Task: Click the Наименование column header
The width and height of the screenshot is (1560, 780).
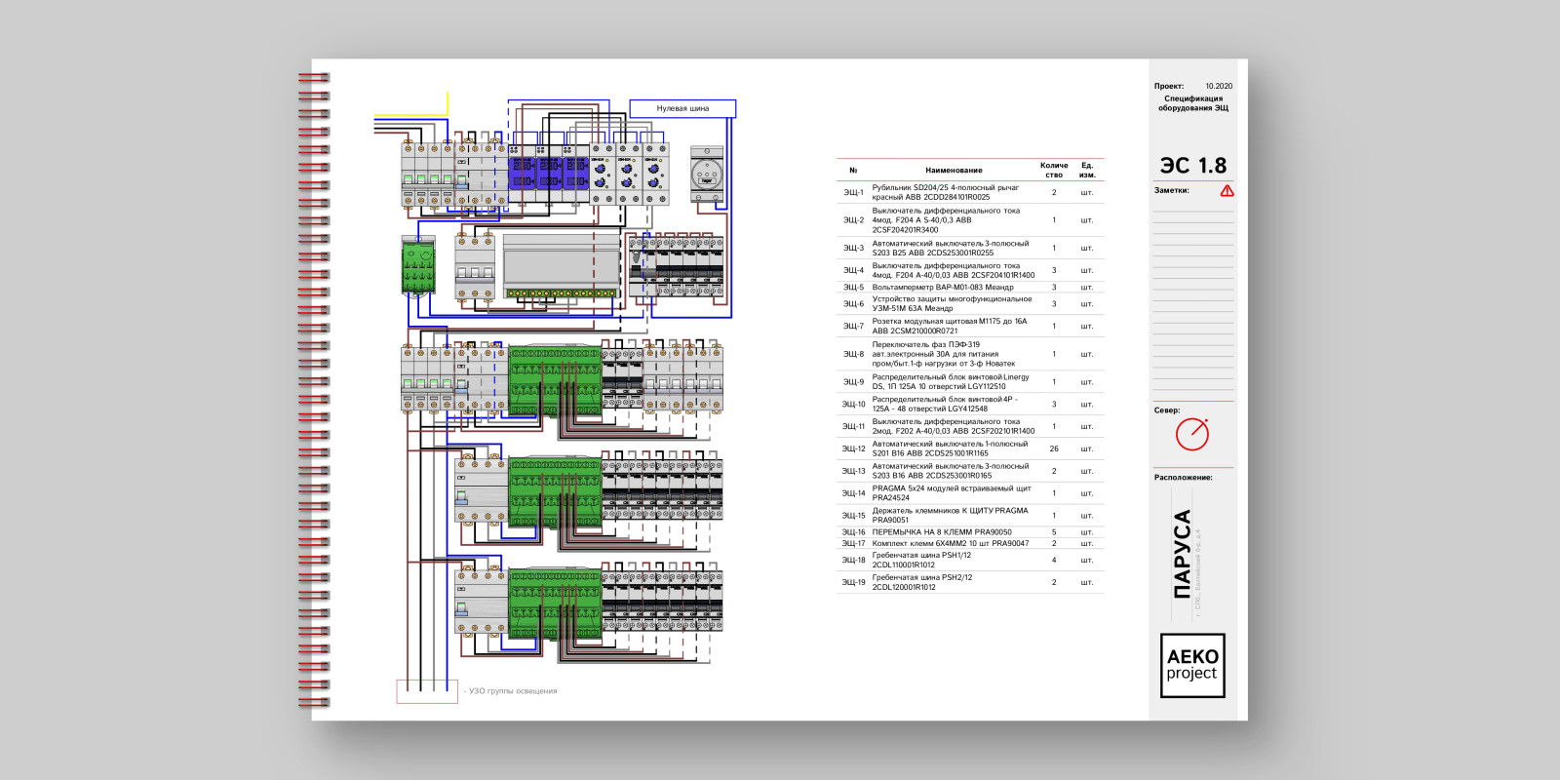Action: coord(953,171)
